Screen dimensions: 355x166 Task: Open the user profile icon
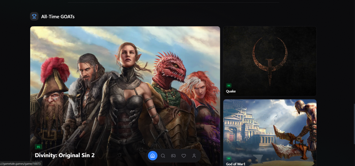tap(194, 156)
